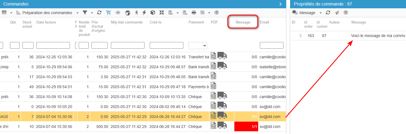
Task: Refresh the order properties panel
Action: pos(328,12)
